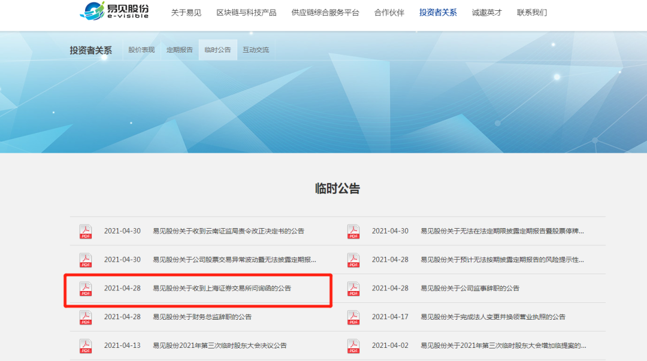Image resolution: width=647 pixels, height=361 pixels.
Task: Open 易见股份关于收到云南证监局责令改正决定书的公告
Action: [228, 231]
